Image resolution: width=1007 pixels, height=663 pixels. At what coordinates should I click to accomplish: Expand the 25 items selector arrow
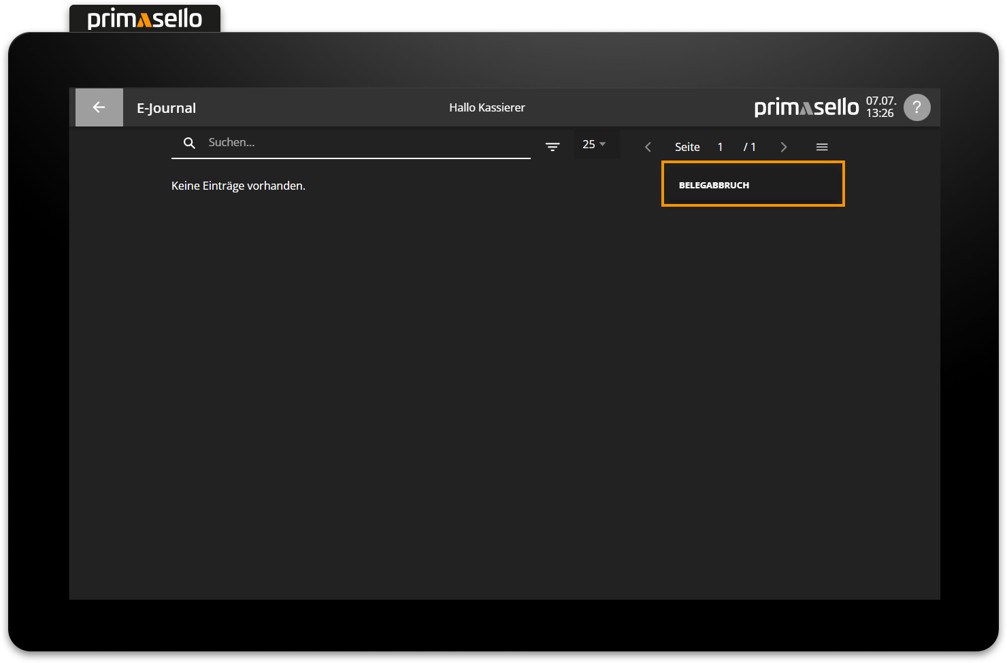point(603,143)
